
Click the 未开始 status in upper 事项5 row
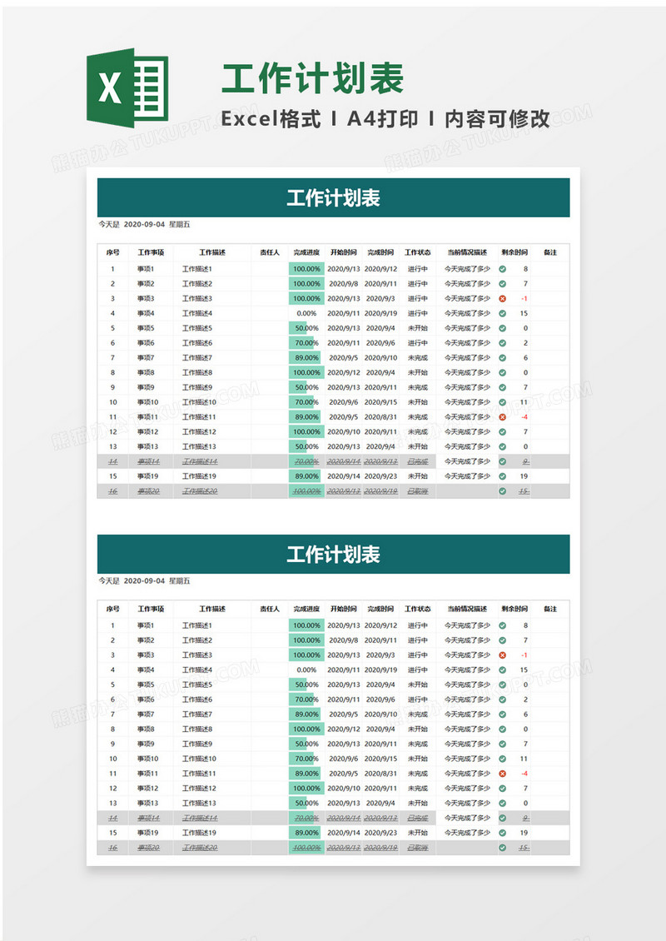pos(418,328)
